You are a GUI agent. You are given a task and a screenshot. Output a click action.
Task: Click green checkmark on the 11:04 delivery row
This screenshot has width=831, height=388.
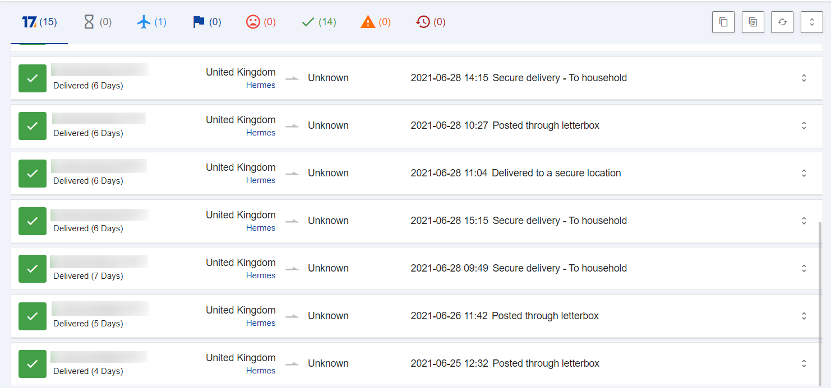coord(33,174)
